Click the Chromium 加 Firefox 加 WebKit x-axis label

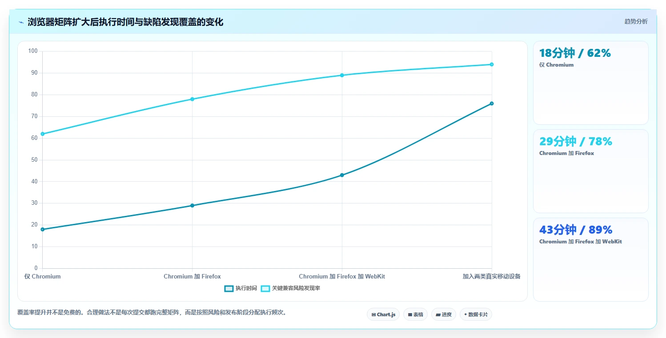coord(342,276)
